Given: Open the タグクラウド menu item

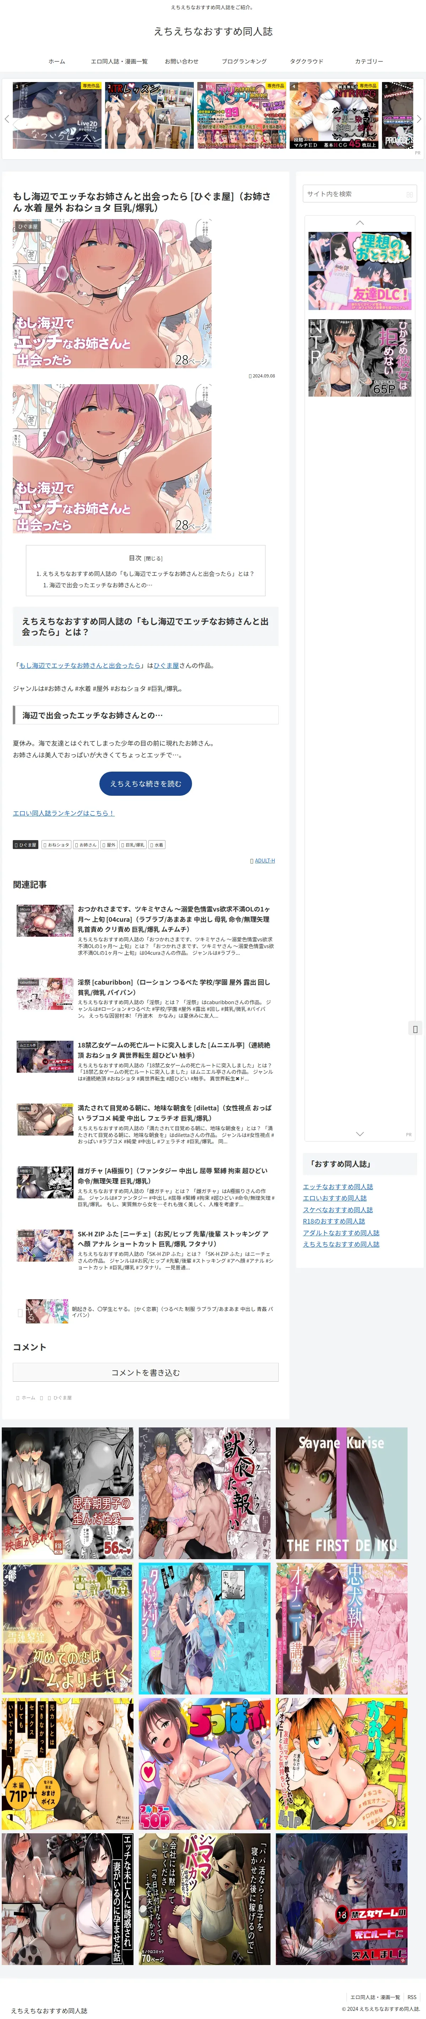Looking at the screenshot, I should pos(306,61).
